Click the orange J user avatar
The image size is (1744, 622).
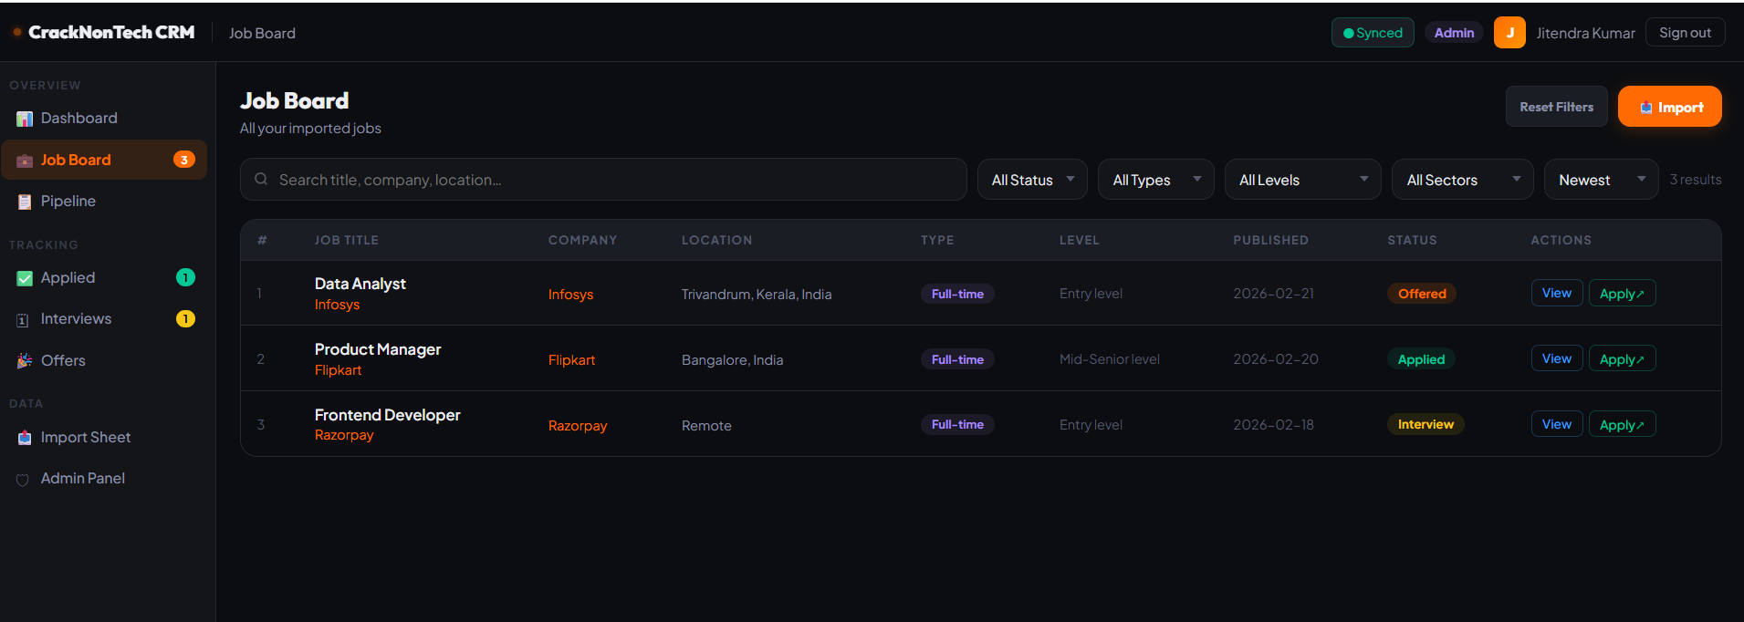[x=1509, y=33]
